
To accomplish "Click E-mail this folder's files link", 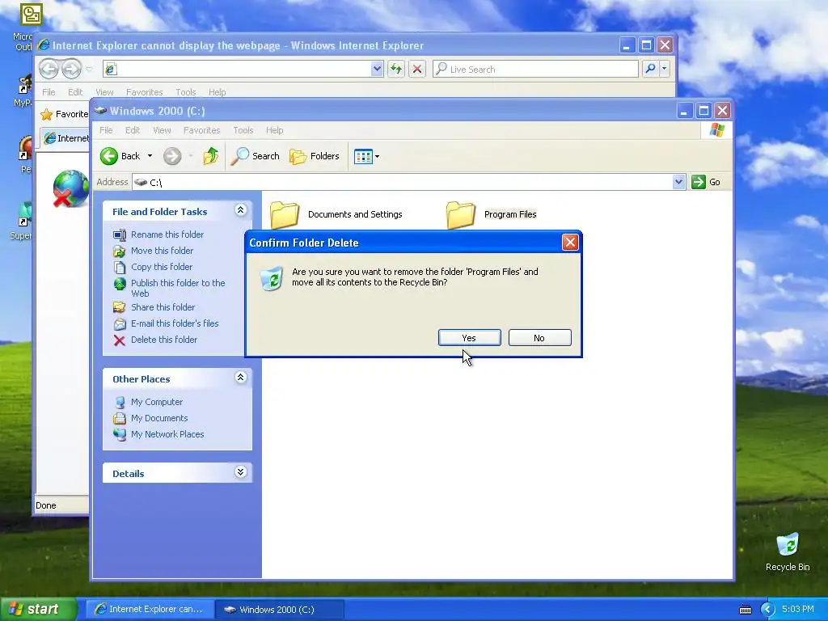I will point(175,323).
